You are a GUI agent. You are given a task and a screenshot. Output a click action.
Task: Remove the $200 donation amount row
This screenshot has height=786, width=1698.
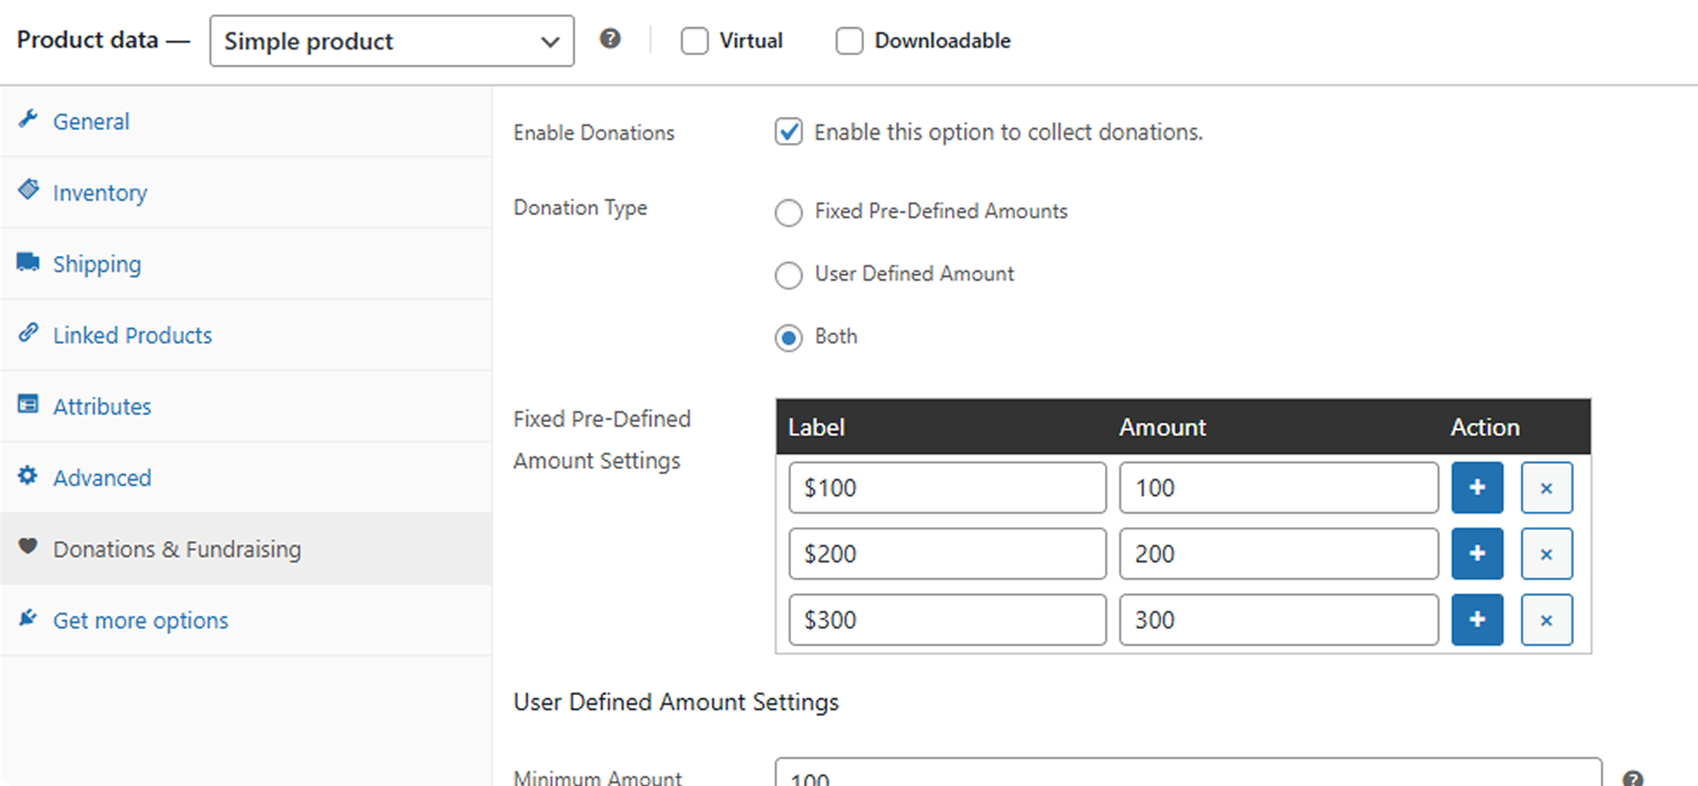click(x=1546, y=554)
